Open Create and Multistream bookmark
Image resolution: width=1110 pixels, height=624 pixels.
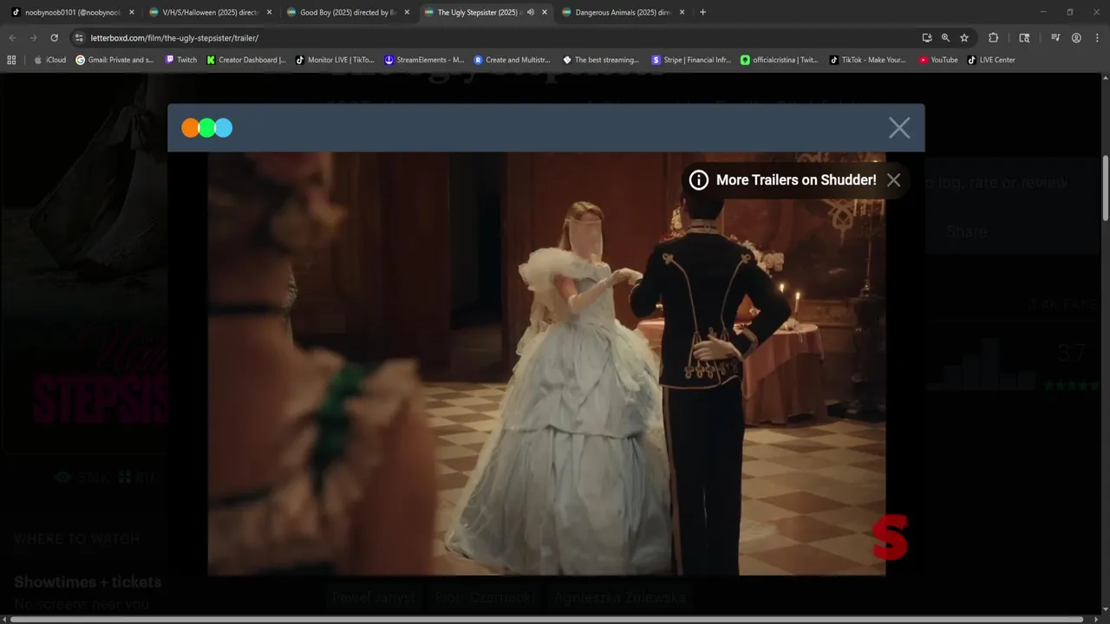512,60
